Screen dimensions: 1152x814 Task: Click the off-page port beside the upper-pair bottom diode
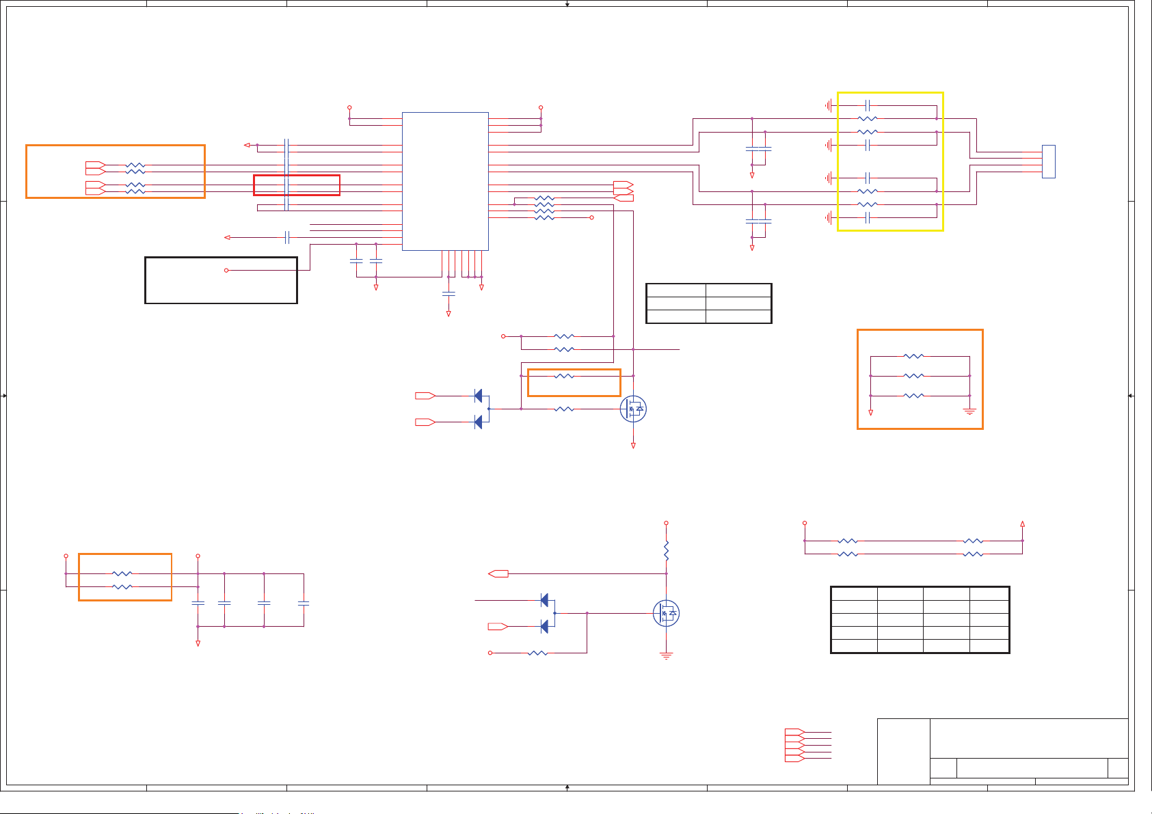click(425, 422)
